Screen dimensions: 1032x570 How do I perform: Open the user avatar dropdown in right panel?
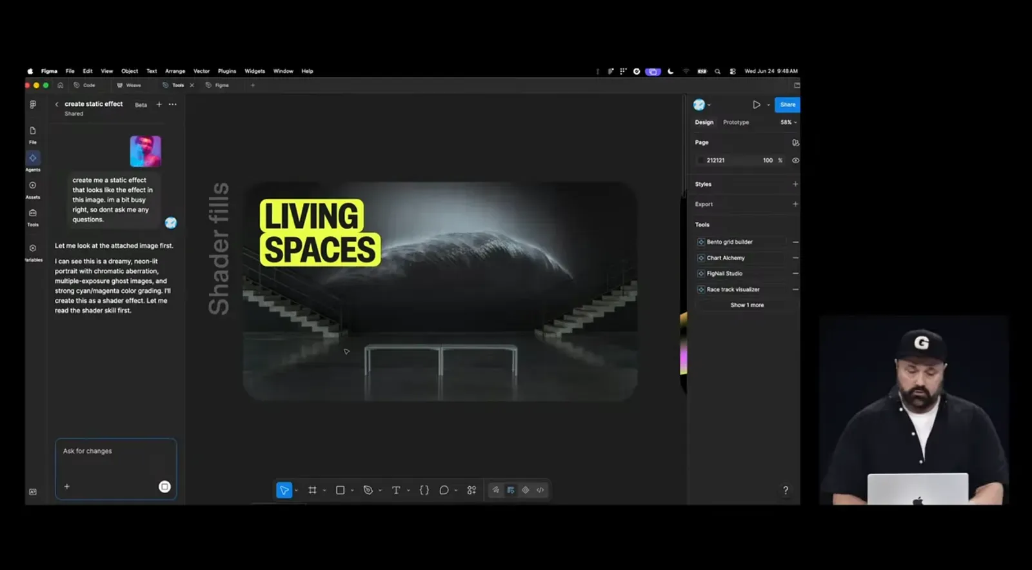tap(702, 105)
